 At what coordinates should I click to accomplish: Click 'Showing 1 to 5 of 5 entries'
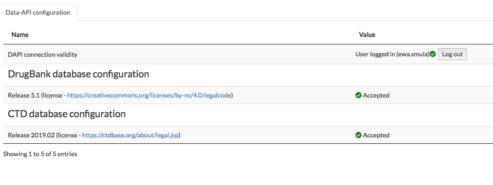point(40,154)
